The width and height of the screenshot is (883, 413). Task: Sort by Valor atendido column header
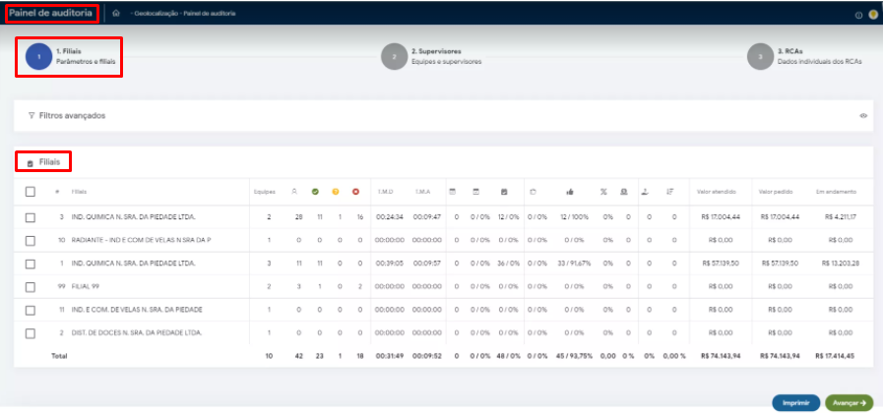(717, 192)
